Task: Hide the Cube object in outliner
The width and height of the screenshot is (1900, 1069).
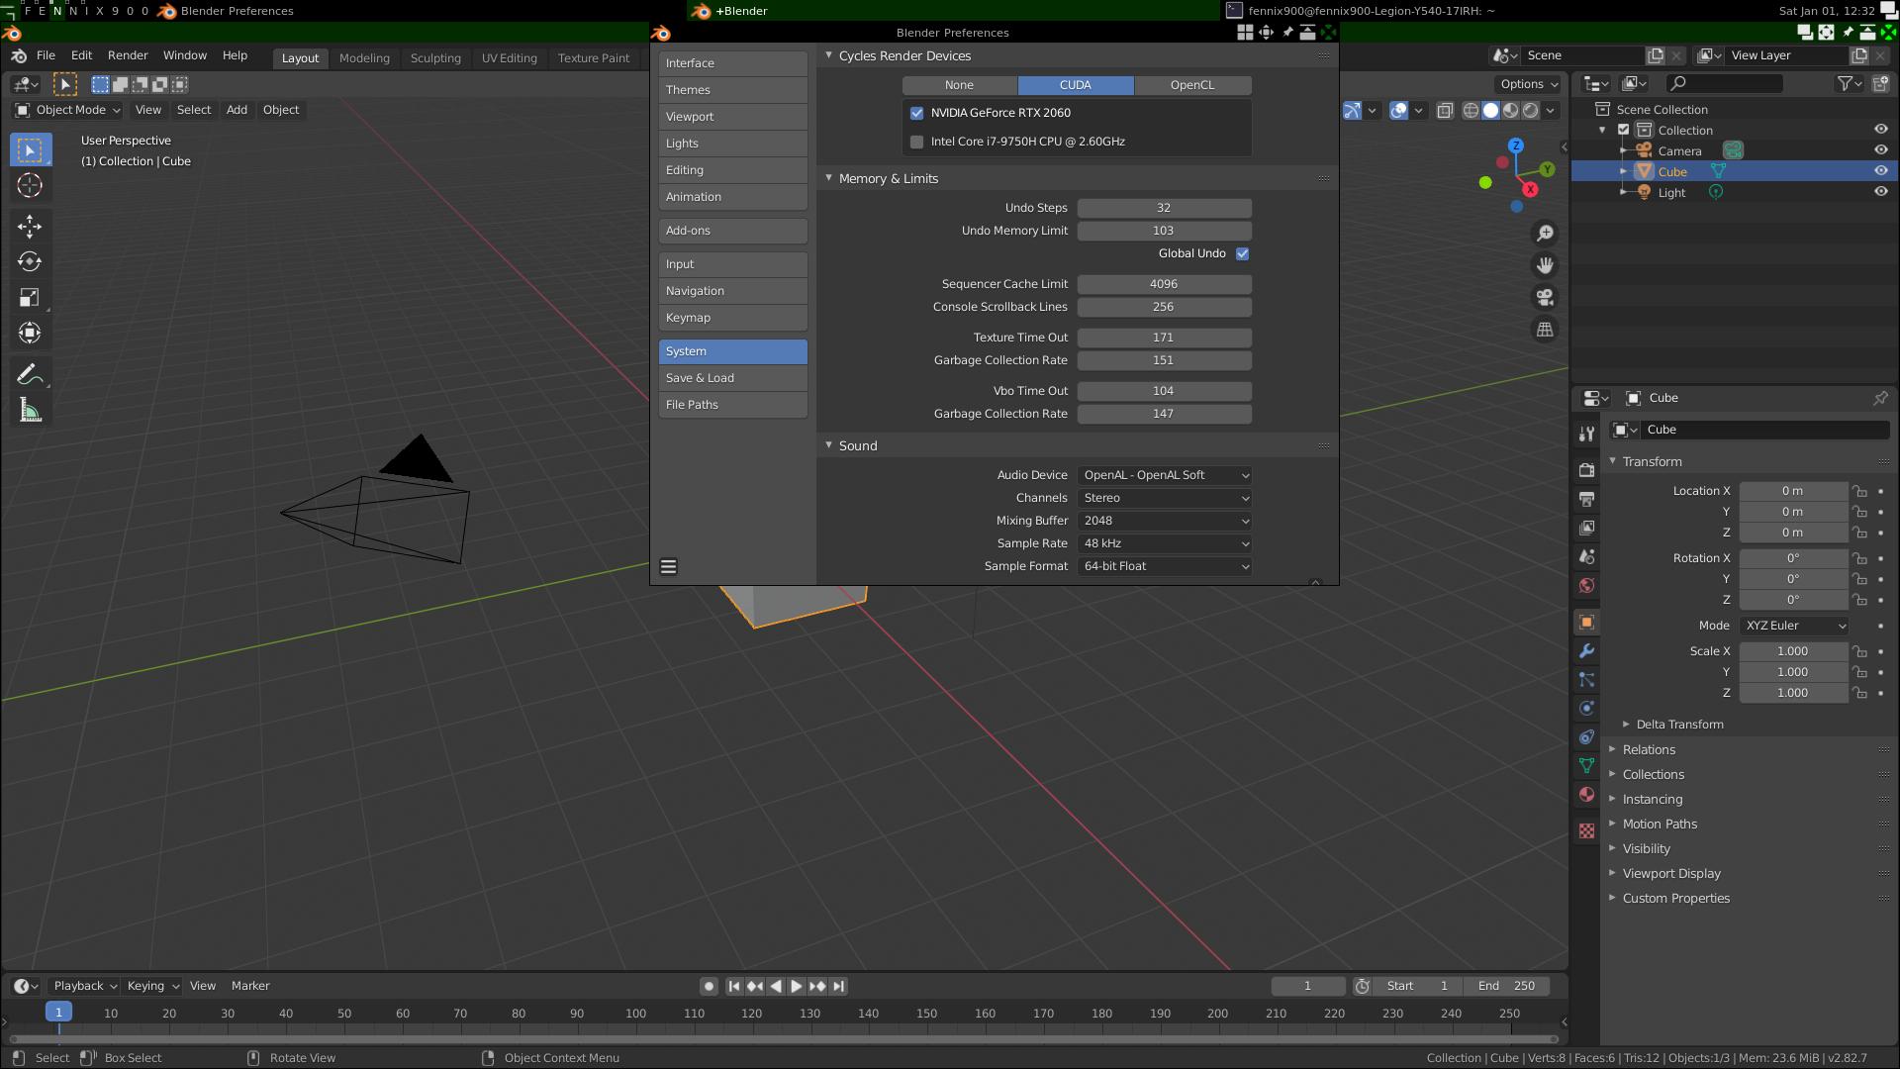Action: click(x=1880, y=171)
